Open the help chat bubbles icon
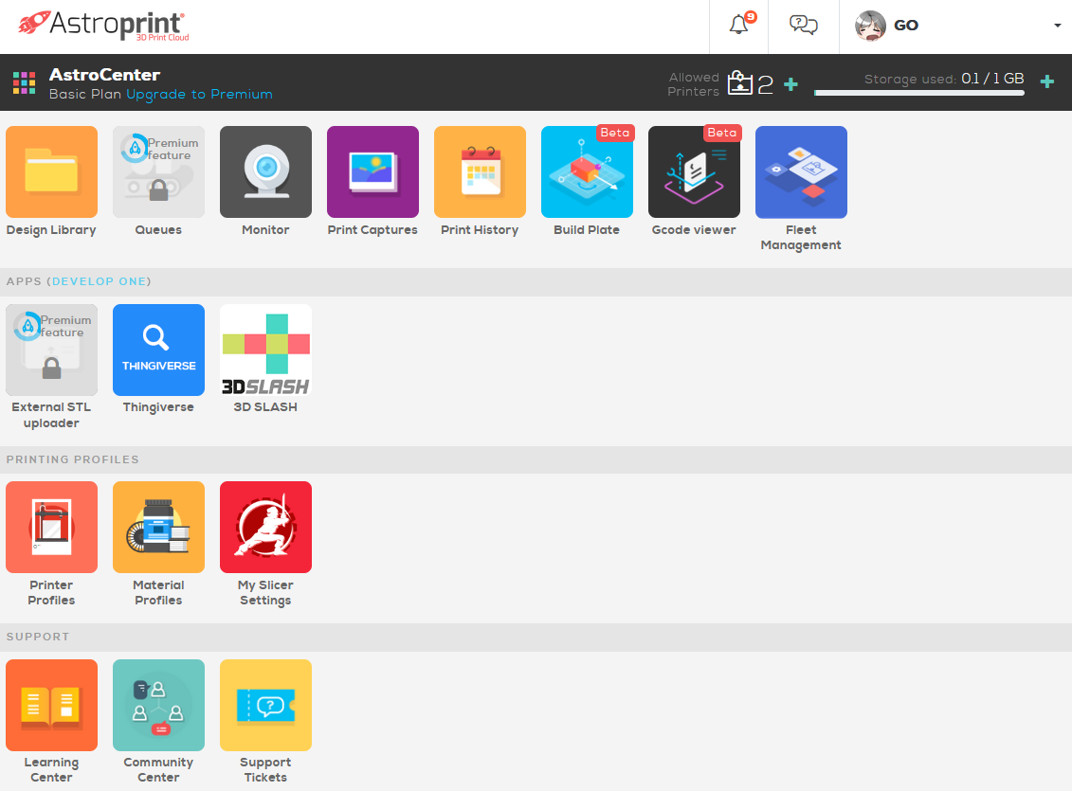This screenshot has height=791, width=1072. 804,26
